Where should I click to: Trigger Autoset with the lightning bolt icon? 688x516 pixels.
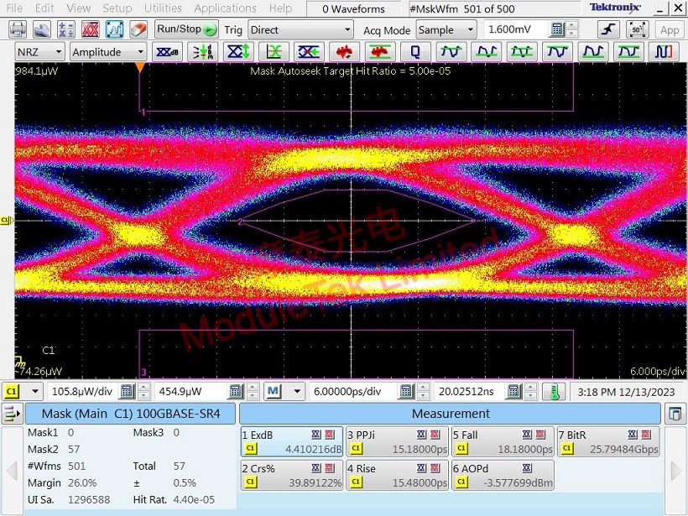point(607,28)
